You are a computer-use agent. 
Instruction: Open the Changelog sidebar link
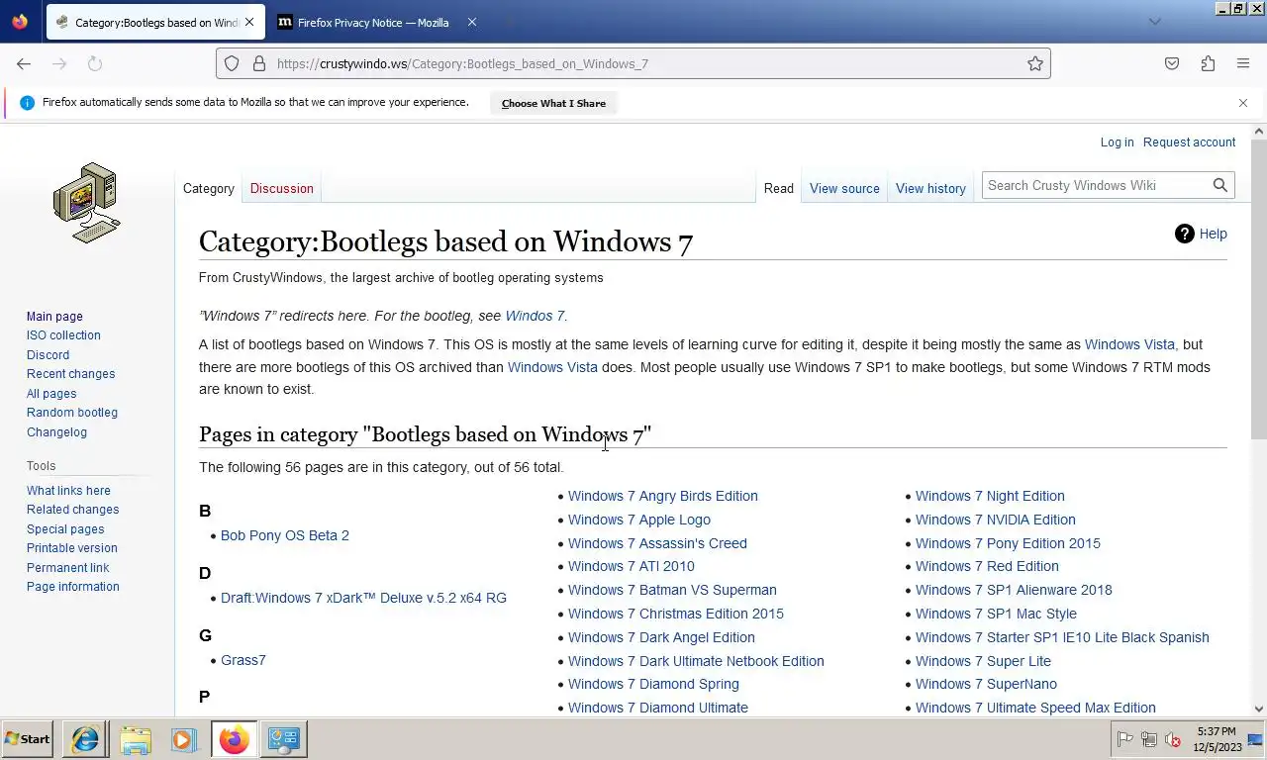(56, 432)
